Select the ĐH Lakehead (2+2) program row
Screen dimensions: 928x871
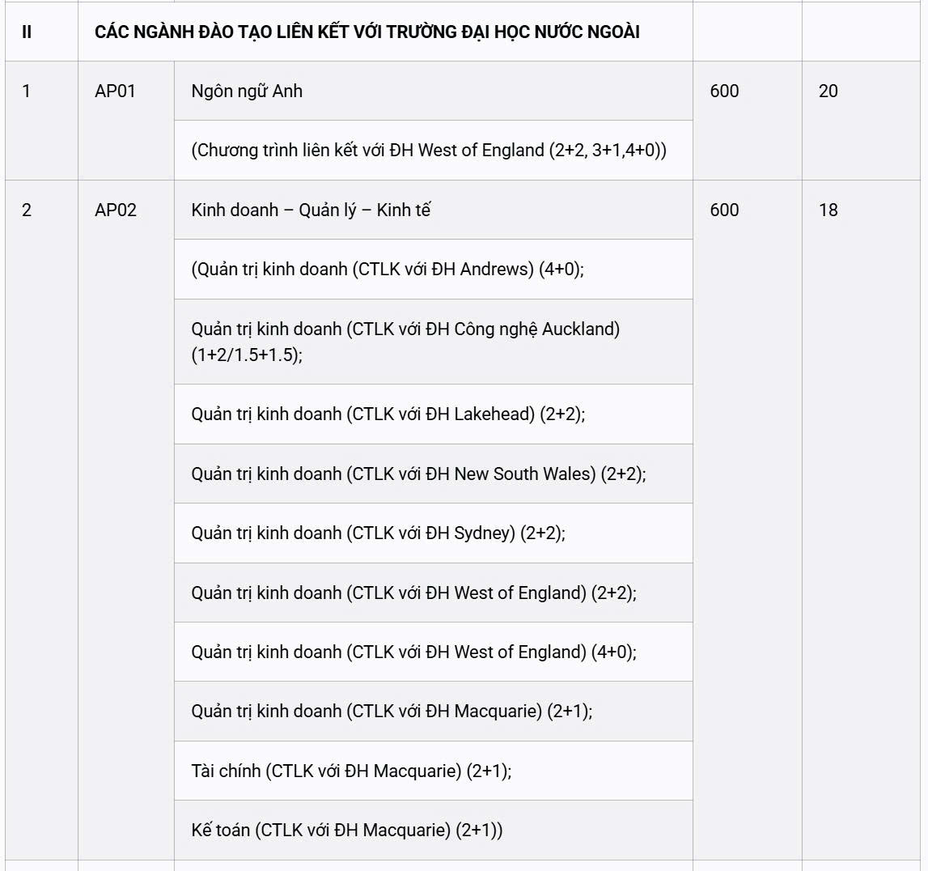[388, 414]
